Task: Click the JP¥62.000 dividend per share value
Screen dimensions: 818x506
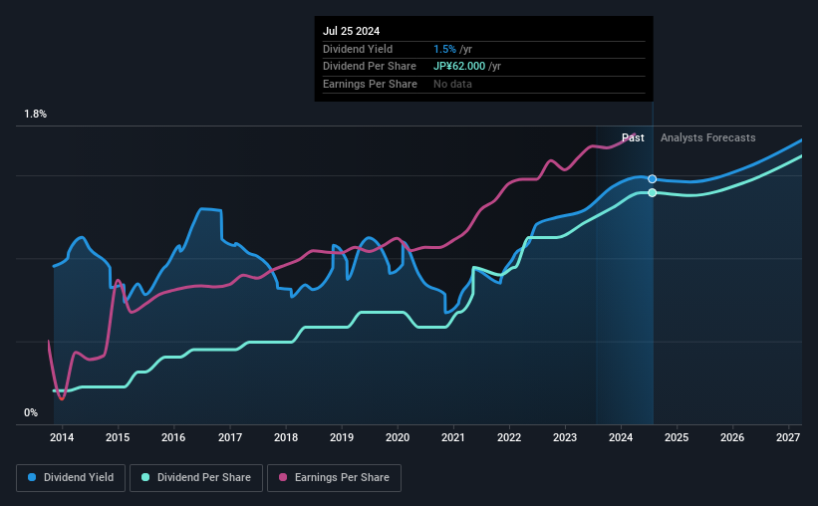Action: pos(459,67)
